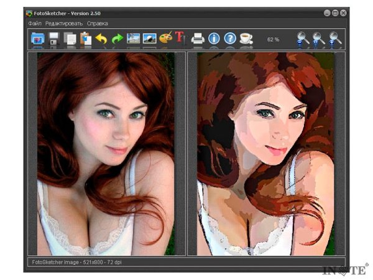Open the blue info icon
This screenshot has height=280, width=373.
tap(214, 39)
